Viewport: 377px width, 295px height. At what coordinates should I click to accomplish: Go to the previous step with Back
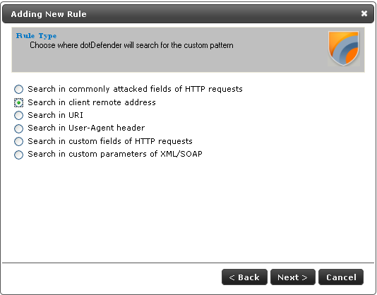click(244, 277)
